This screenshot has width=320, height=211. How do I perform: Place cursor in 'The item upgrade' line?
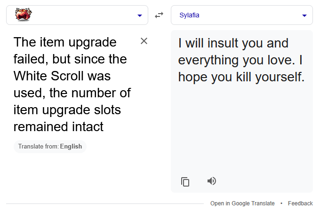[x=65, y=42]
